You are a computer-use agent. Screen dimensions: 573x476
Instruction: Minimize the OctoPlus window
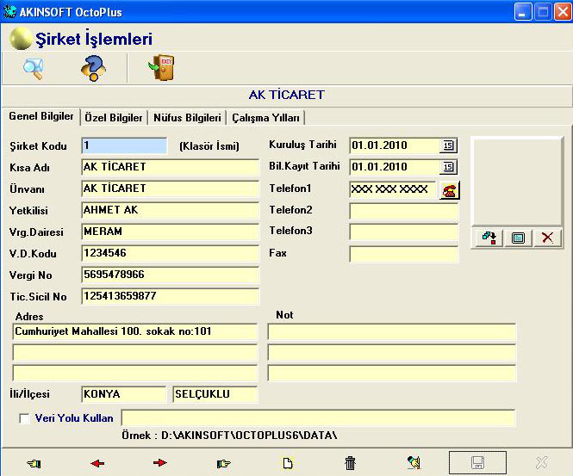[523, 12]
